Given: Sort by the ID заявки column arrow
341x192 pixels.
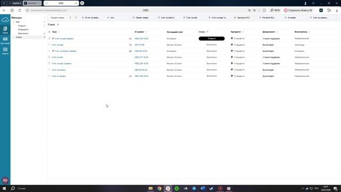Looking at the screenshot, I should coord(146,32).
